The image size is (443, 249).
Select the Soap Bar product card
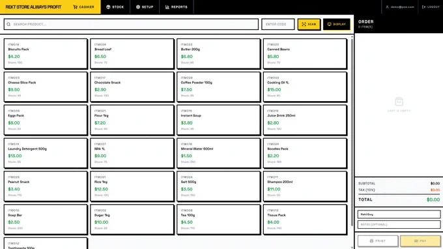46,219
